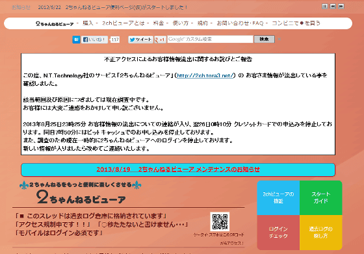Image resolution: width=364 pixels, height=254 pixels.
Task: Go to previous ticker news item
Action: coord(333,6)
